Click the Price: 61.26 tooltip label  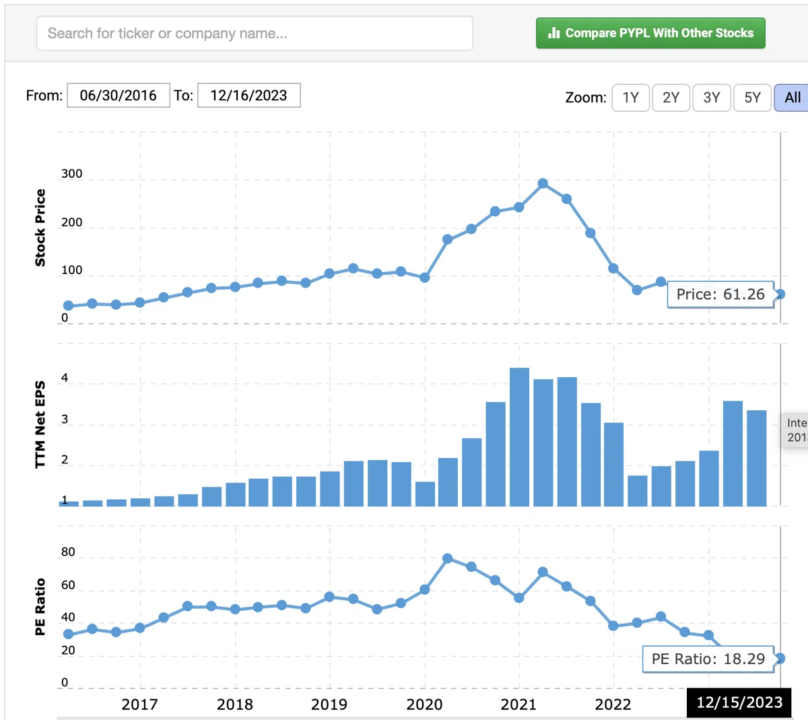720,294
